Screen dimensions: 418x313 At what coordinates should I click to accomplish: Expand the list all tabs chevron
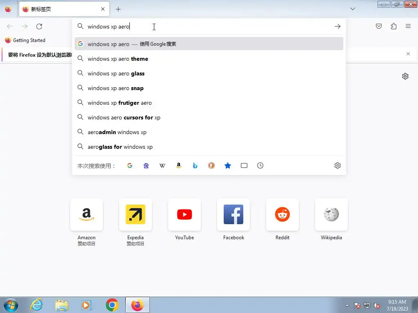(352, 9)
